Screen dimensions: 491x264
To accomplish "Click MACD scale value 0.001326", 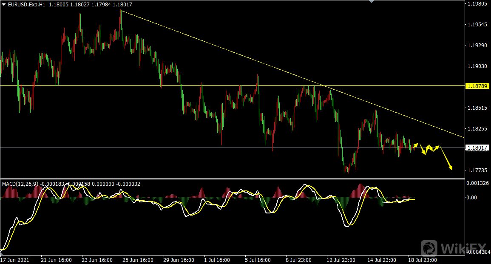I will (478, 183).
